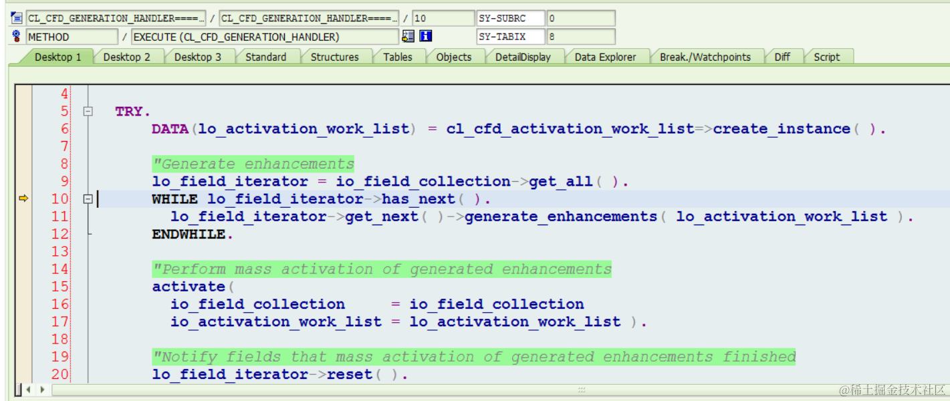Click the SY-TABIX value field showing 8
Viewport: 950px width, 401px height.
581,37
